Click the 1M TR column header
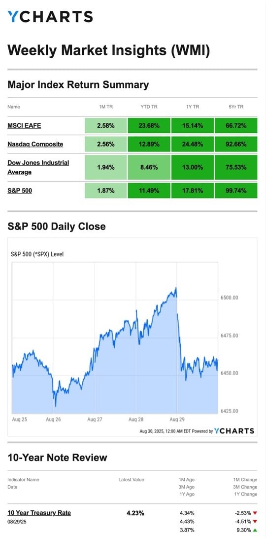This screenshot has width=266, height=538. pyautogui.click(x=105, y=107)
